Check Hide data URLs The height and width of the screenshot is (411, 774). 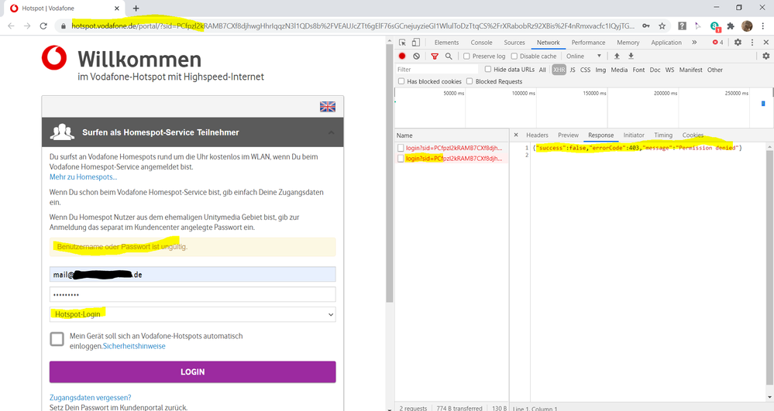[x=488, y=69]
